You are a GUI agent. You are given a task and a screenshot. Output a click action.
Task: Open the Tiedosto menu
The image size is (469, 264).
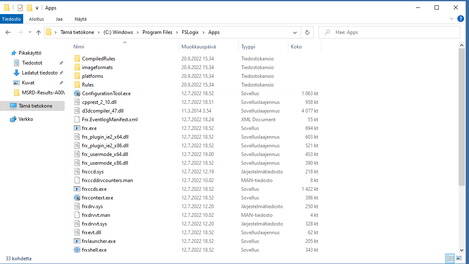(11, 19)
